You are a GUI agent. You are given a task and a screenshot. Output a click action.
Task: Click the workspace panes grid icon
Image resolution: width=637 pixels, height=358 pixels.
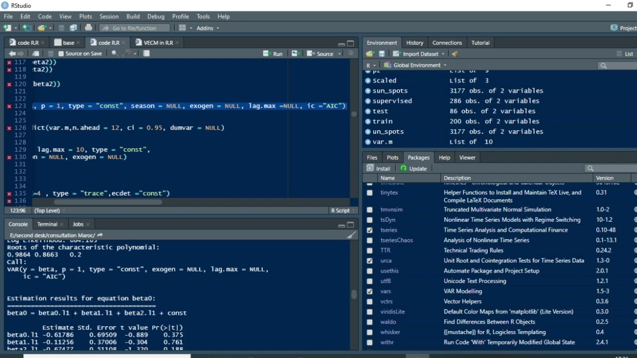pos(182,28)
